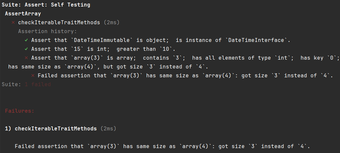Click the red "Failures:" heading

click(x=20, y=111)
